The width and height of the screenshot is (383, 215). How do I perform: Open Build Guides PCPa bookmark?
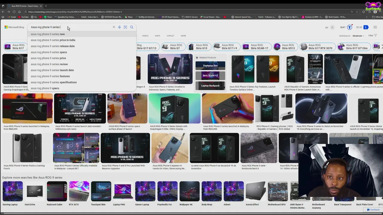[x=335, y=17]
